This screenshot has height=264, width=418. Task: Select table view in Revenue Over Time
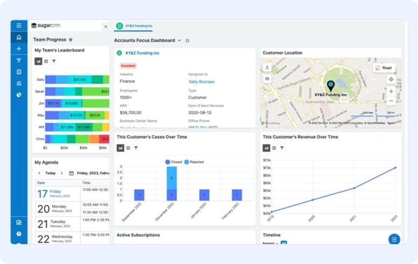(274, 148)
